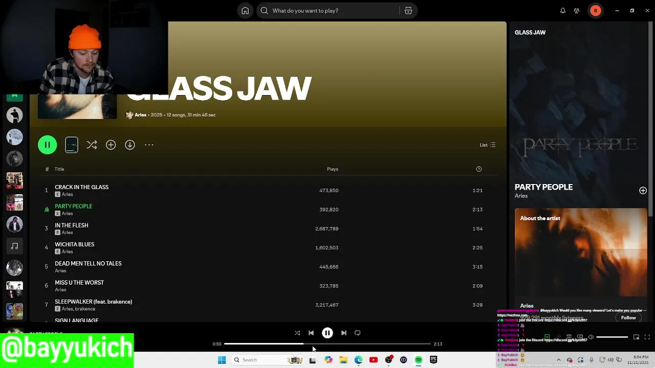Image resolution: width=655 pixels, height=368 pixels.
Task: Sort by the Title column header
Action: (x=59, y=169)
